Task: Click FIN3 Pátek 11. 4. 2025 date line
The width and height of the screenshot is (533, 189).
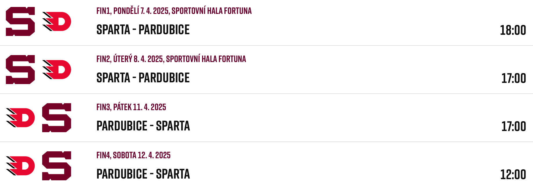Action: 131,107
